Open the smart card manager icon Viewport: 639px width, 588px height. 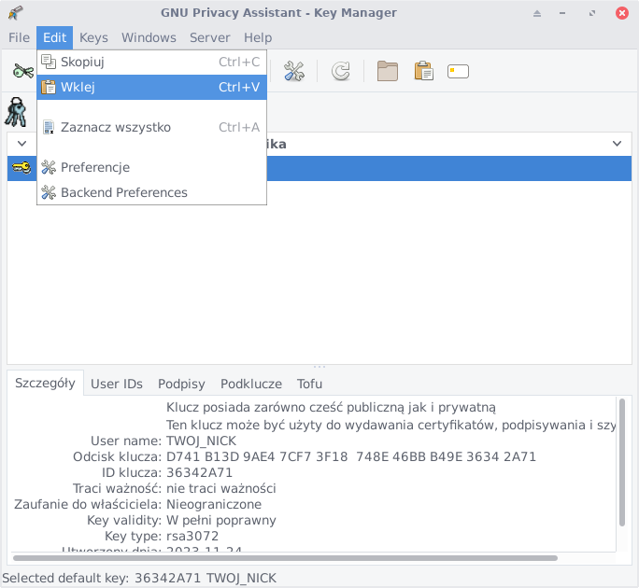click(x=458, y=72)
